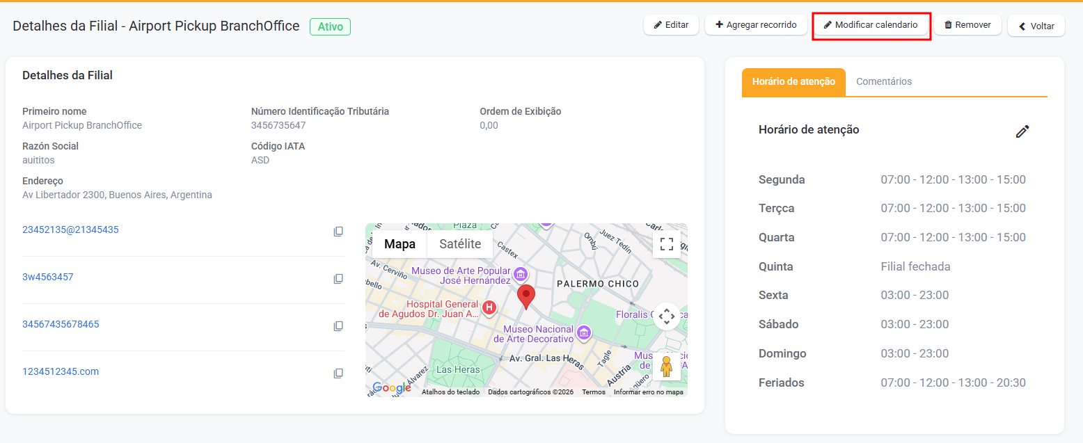The width and height of the screenshot is (1083, 443).
Task: Select the Horário de atenção tab
Action: point(793,81)
